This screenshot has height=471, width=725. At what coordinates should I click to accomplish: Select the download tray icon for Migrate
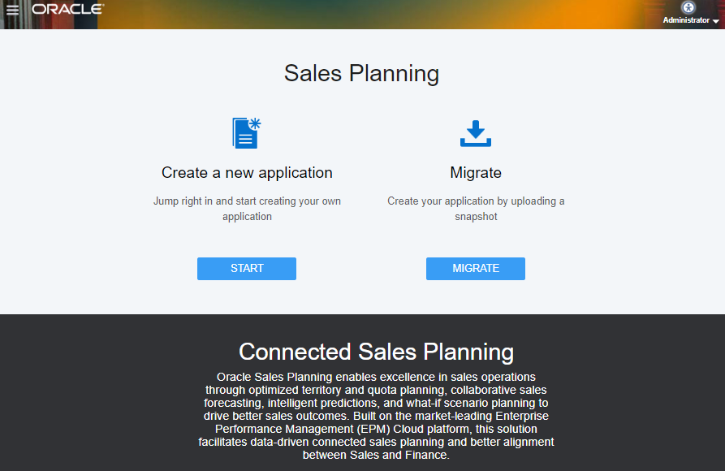tap(476, 132)
